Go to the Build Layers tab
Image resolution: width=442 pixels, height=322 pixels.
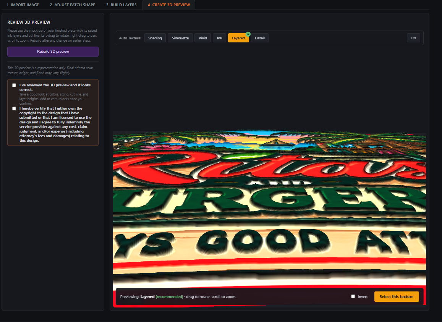(x=121, y=5)
